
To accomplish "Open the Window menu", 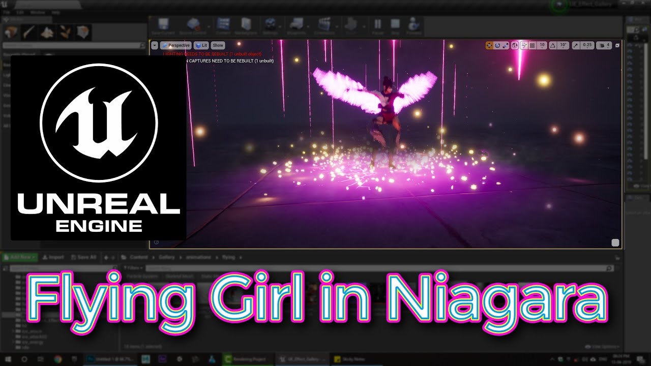I will point(37,12).
